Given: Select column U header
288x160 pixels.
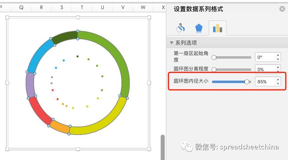Looking at the screenshot, I should (x=102, y=7).
